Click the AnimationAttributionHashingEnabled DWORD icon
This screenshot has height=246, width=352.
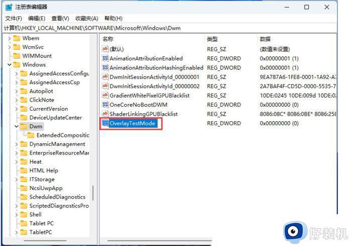click(x=105, y=67)
